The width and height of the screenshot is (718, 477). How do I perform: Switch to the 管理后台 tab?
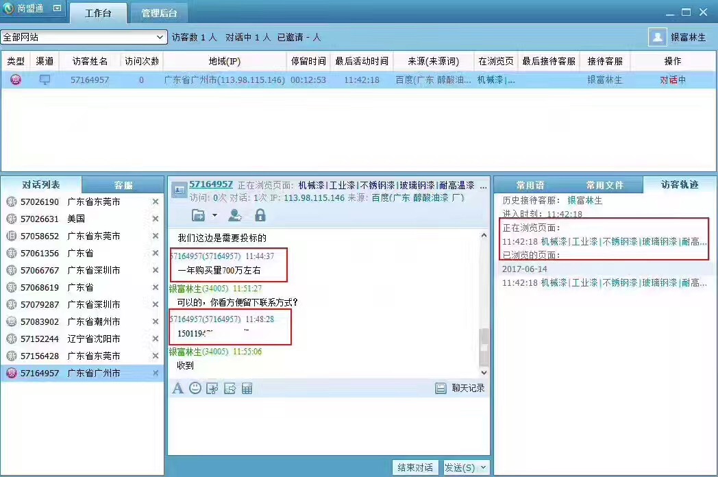point(158,12)
